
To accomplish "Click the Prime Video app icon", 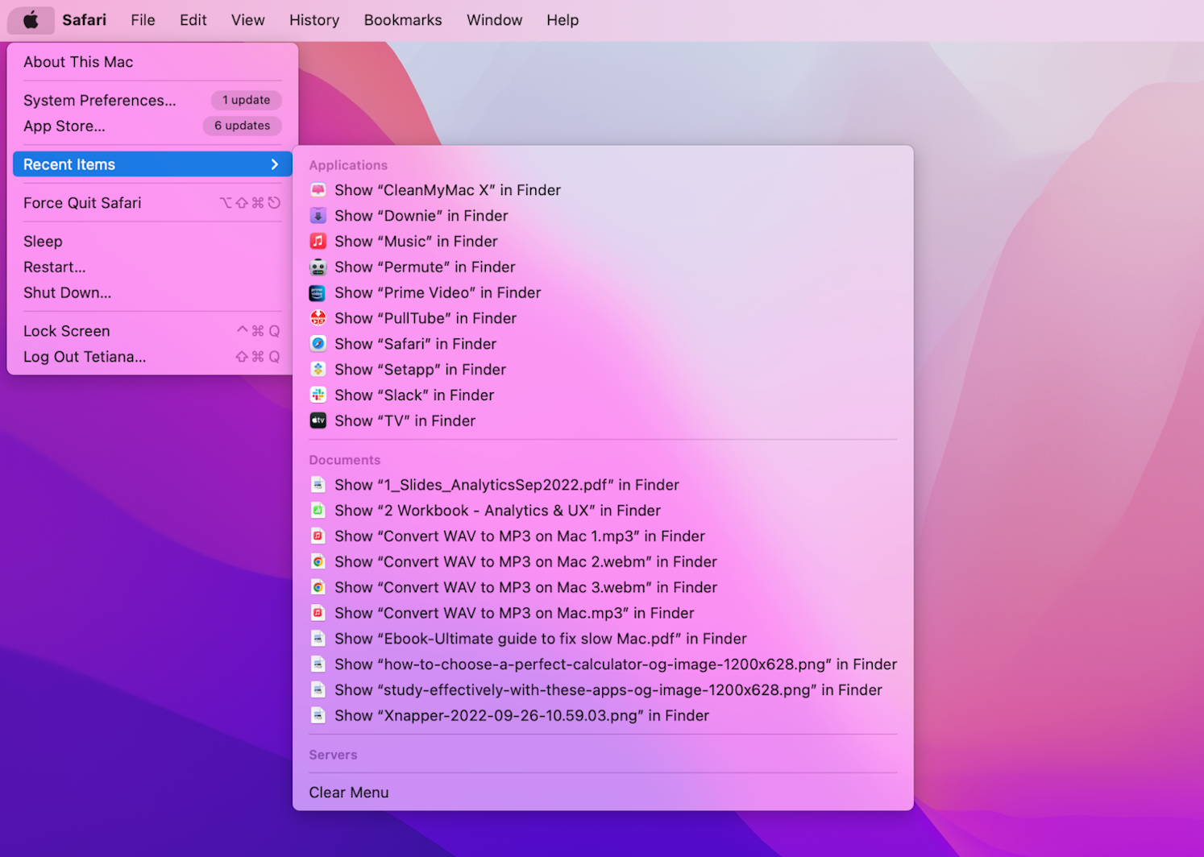I will coord(318,293).
